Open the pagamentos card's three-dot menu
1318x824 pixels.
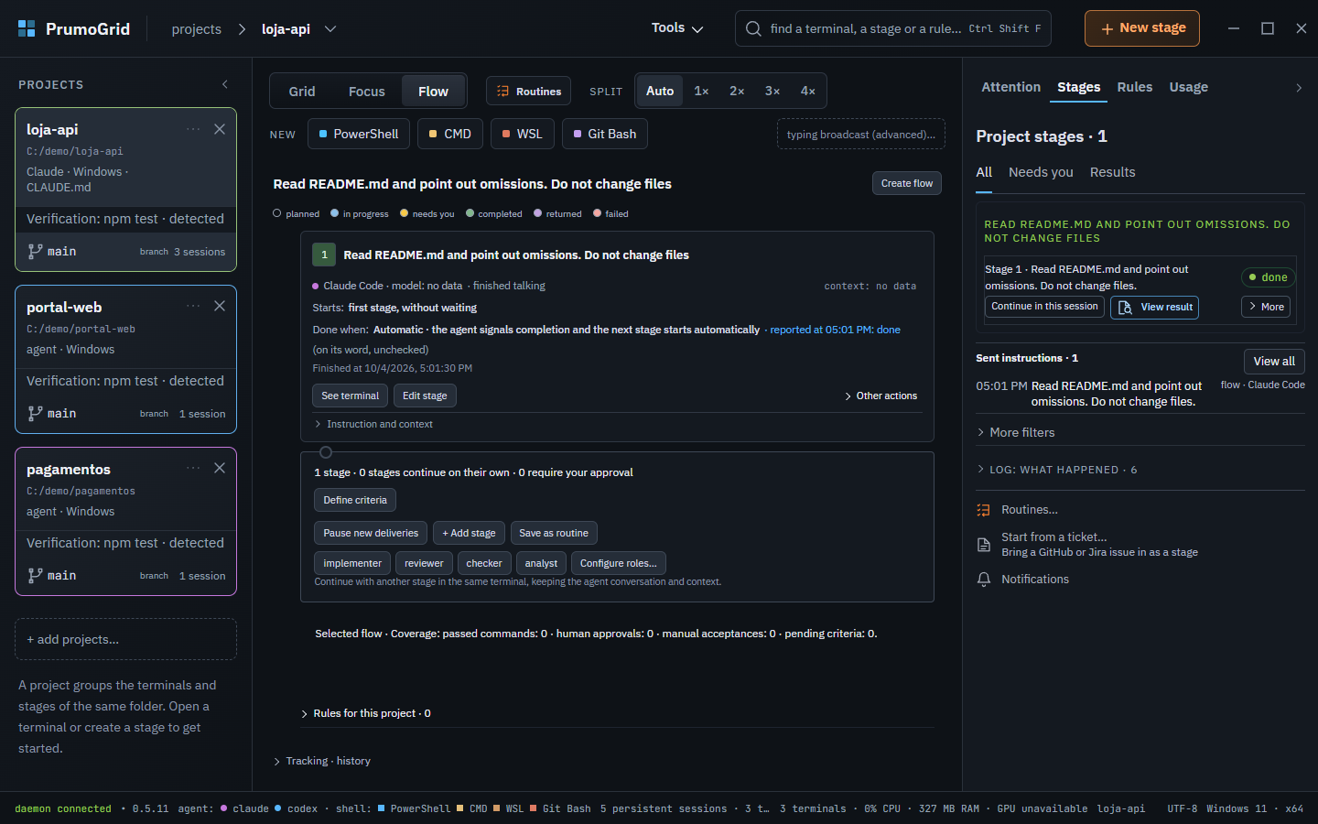[x=193, y=468]
